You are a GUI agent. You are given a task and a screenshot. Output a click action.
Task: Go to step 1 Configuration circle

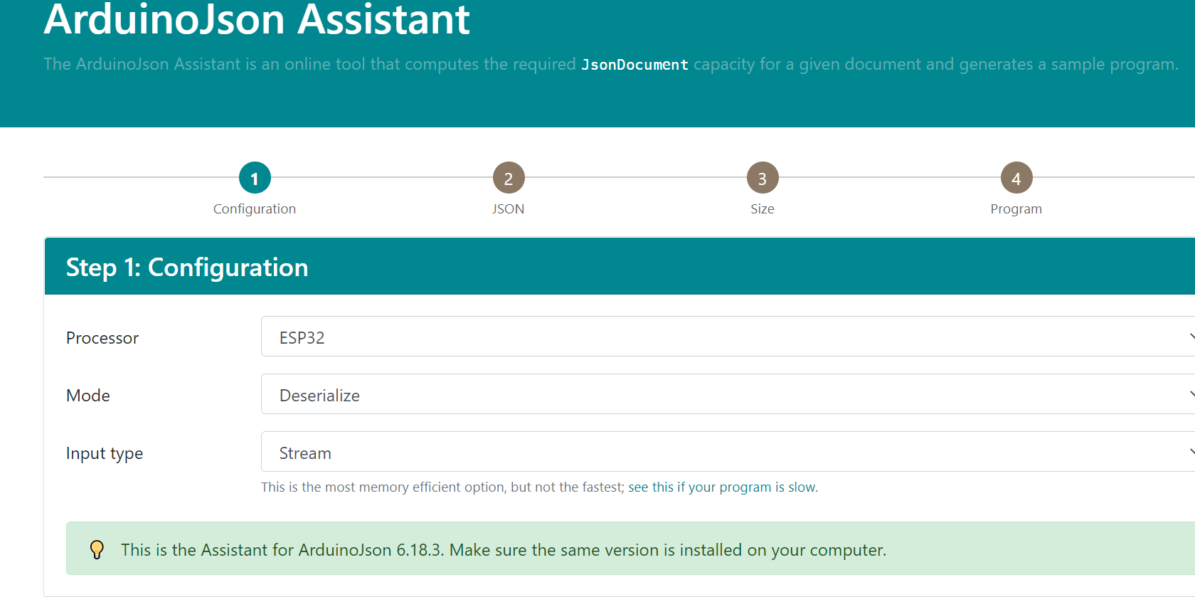coord(255,178)
